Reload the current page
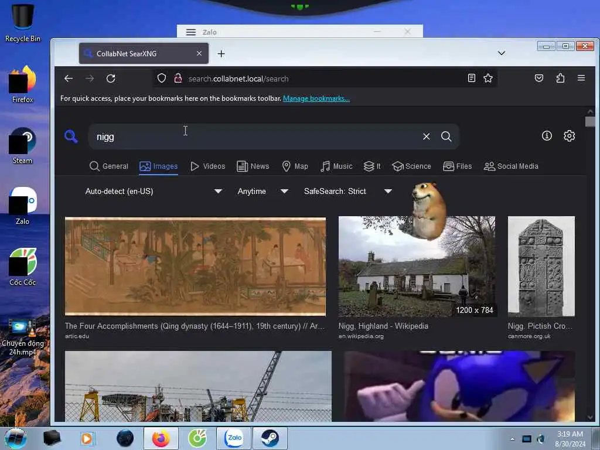This screenshot has height=450, width=600. pos(111,79)
